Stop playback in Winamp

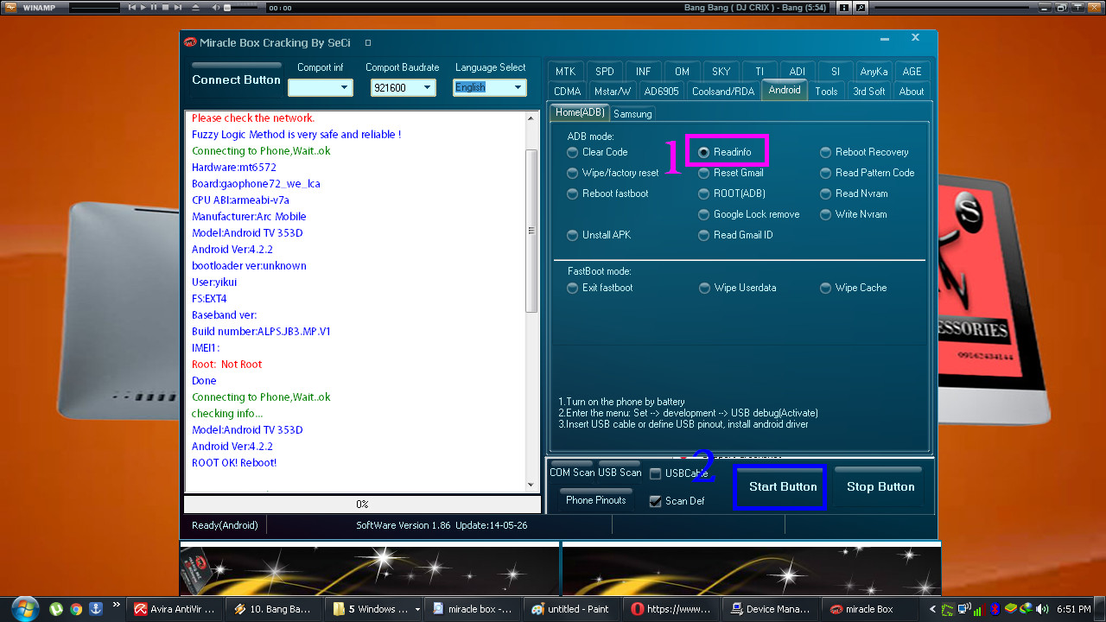click(x=165, y=7)
